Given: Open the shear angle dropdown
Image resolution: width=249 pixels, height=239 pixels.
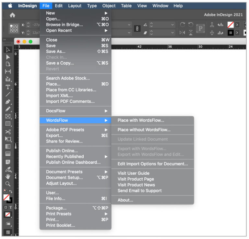Looking at the screenshot, I should click(172, 33).
